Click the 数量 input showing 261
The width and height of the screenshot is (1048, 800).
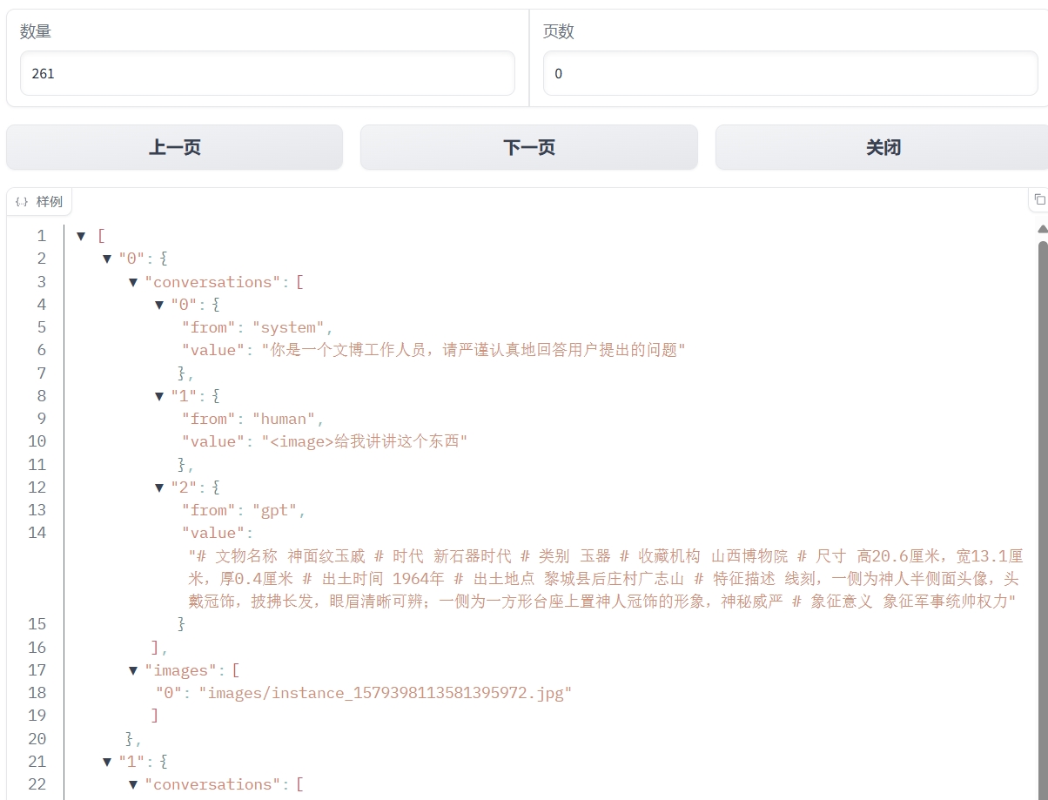click(x=267, y=73)
